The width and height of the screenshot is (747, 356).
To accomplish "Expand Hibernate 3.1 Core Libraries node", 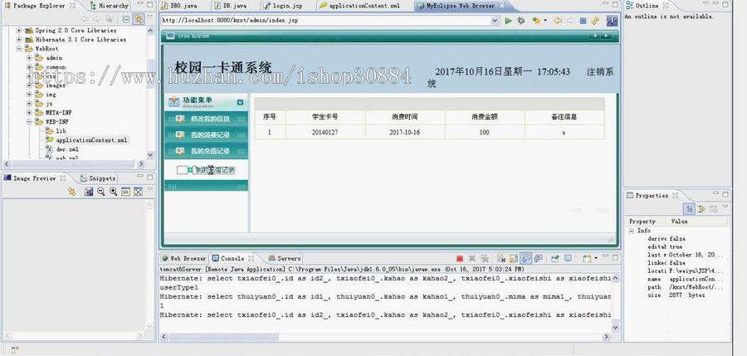I will coord(19,40).
